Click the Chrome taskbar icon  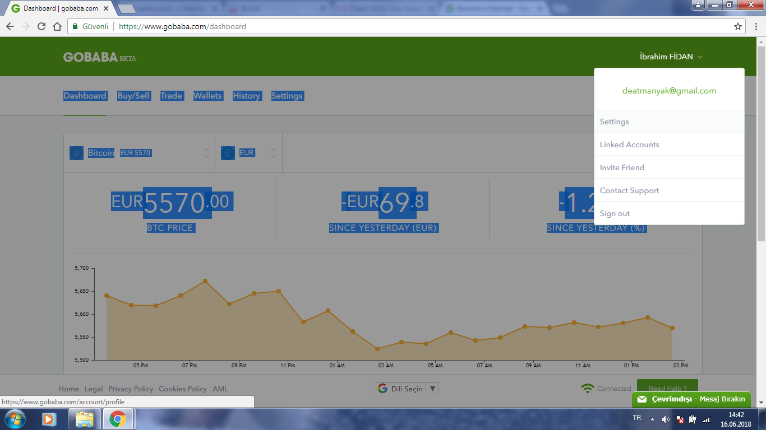tap(117, 419)
